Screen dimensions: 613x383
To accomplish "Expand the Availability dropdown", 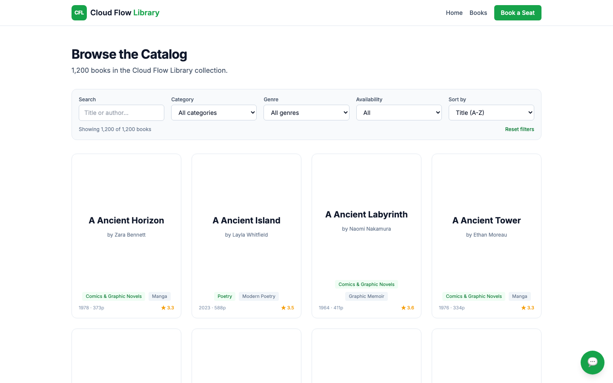I will 399,113.
